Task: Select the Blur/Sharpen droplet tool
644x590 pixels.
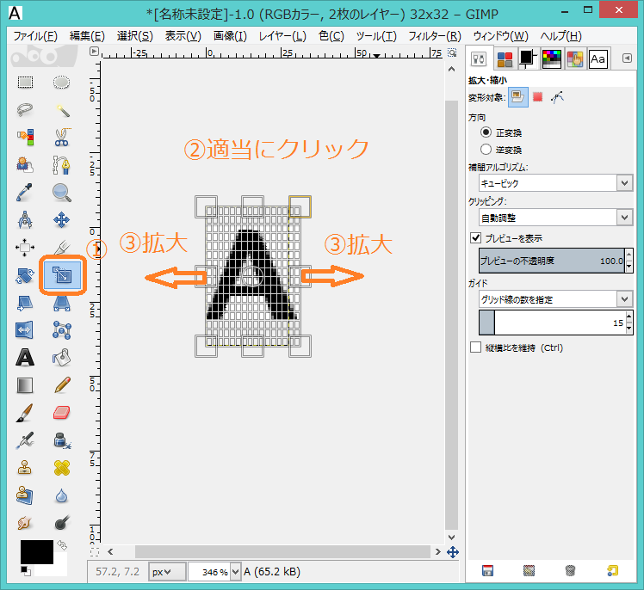Action: tap(62, 495)
